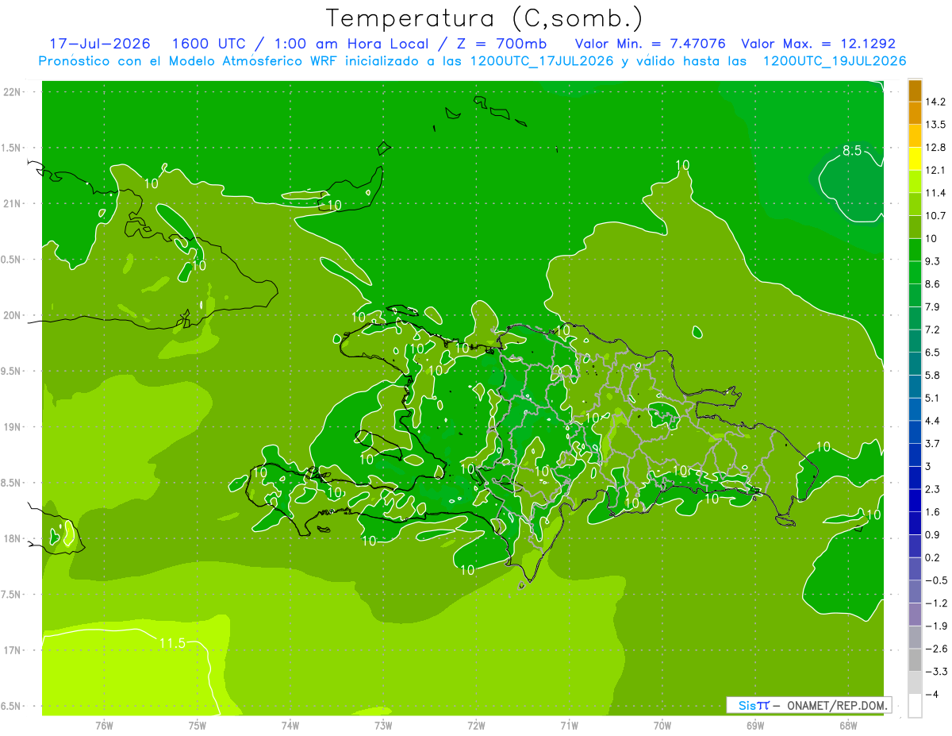Viewport: 952px width, 736px height.
Task: Click the lime swatch between 12.1 and 11.4
Action: [x=915, y=182]
